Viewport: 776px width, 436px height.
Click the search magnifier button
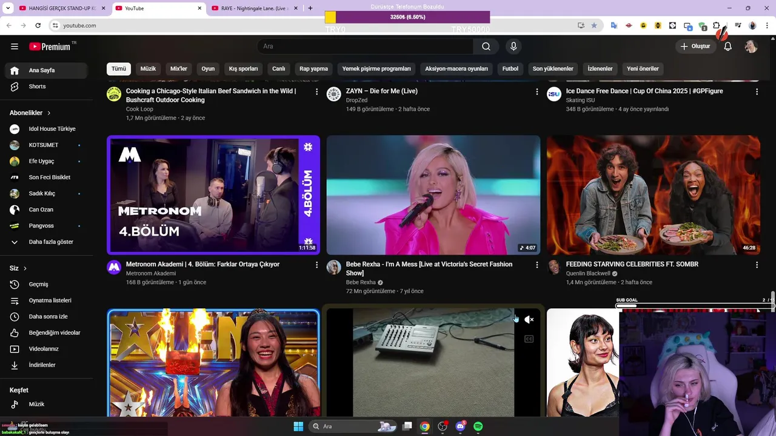coord(486,46)
